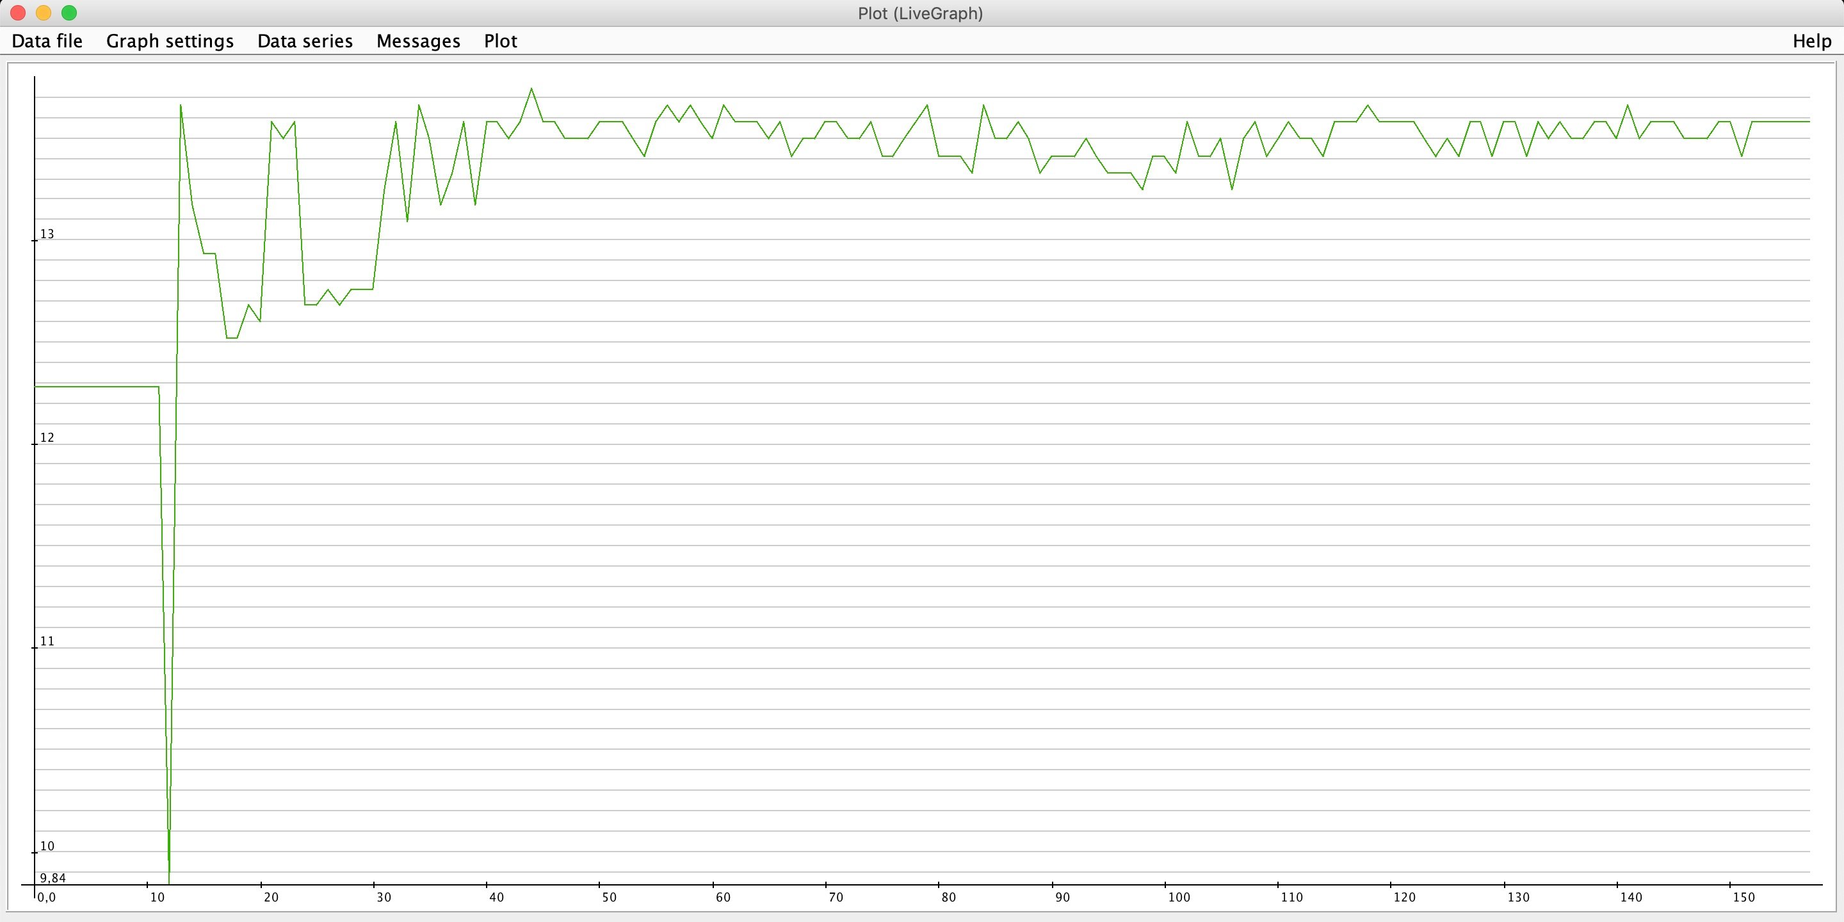1844x922 pixels.
Task: Click the Plot (LiveGraph) window title
Action: [x=920, y=13]
